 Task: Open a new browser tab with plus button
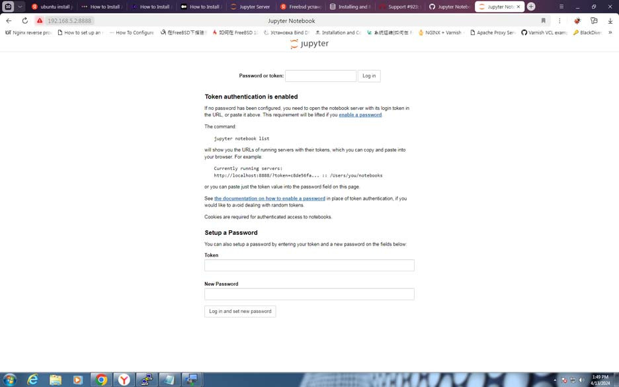(531, 7)
